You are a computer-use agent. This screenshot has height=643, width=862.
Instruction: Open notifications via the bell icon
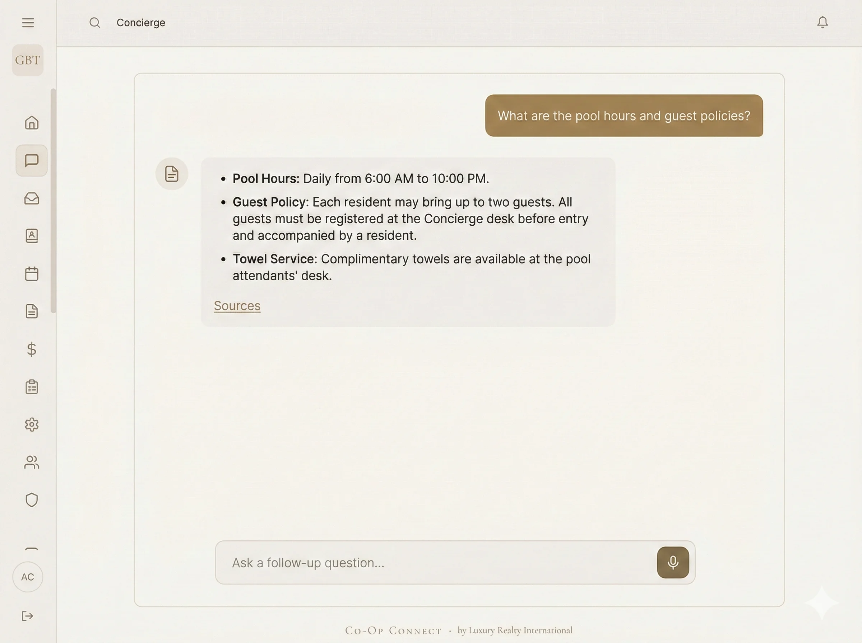coord(822,22)
